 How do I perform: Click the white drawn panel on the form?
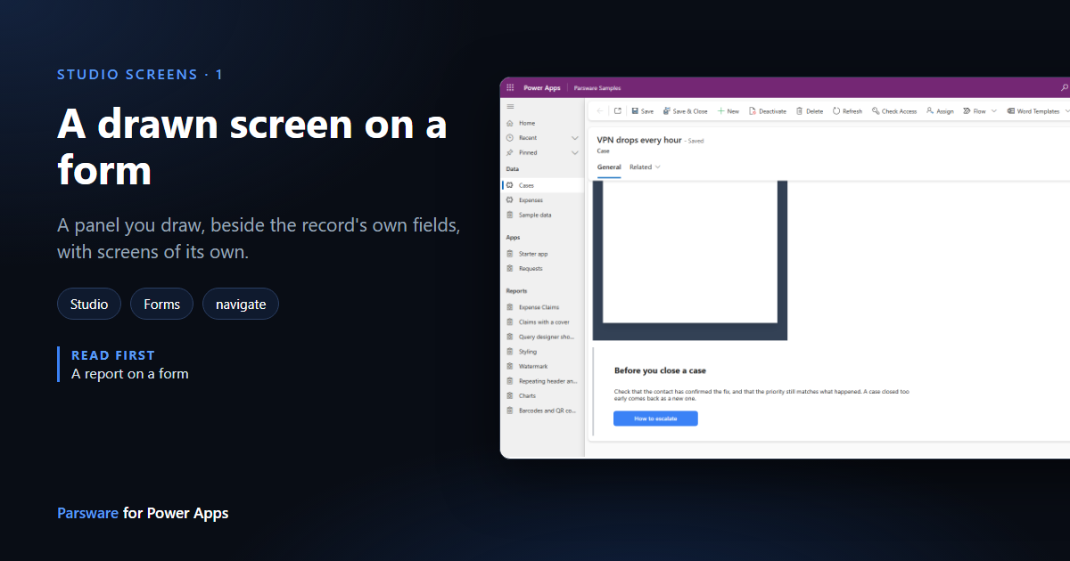pyautogui.click(x=690, y=252)
